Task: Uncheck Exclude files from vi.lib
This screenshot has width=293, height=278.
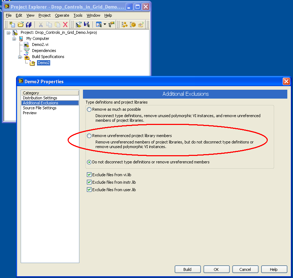Action: (89, 175)
